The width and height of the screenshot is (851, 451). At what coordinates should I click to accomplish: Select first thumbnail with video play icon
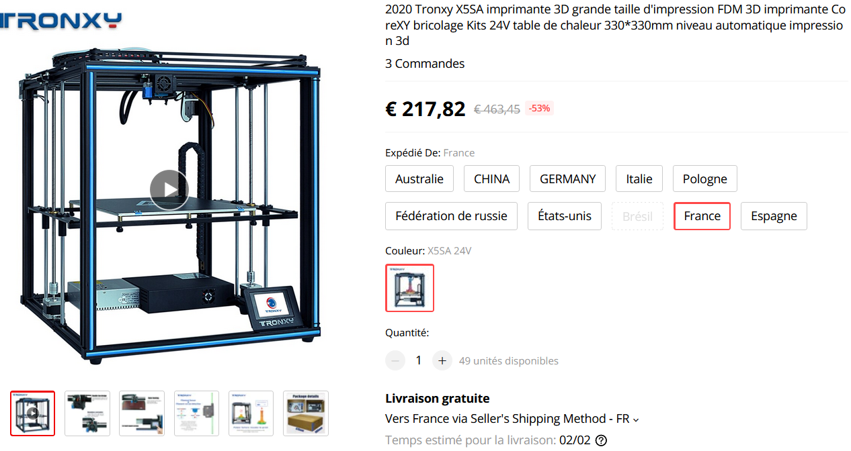(33, 413)
